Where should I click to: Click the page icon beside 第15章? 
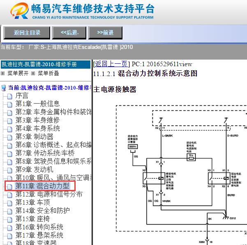(x=9, y=220)
